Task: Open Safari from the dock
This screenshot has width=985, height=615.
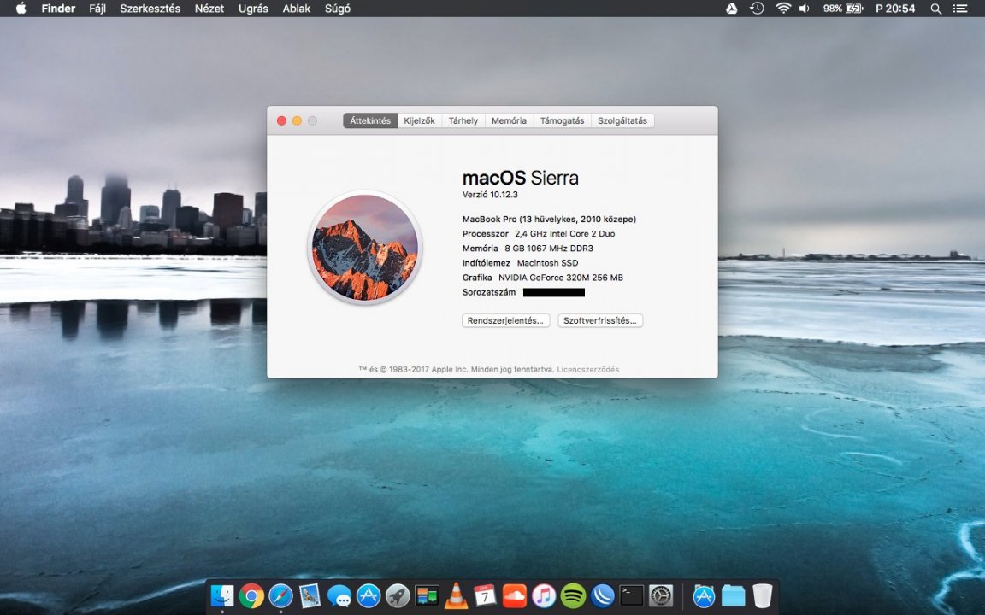Action: click(280, 595)
